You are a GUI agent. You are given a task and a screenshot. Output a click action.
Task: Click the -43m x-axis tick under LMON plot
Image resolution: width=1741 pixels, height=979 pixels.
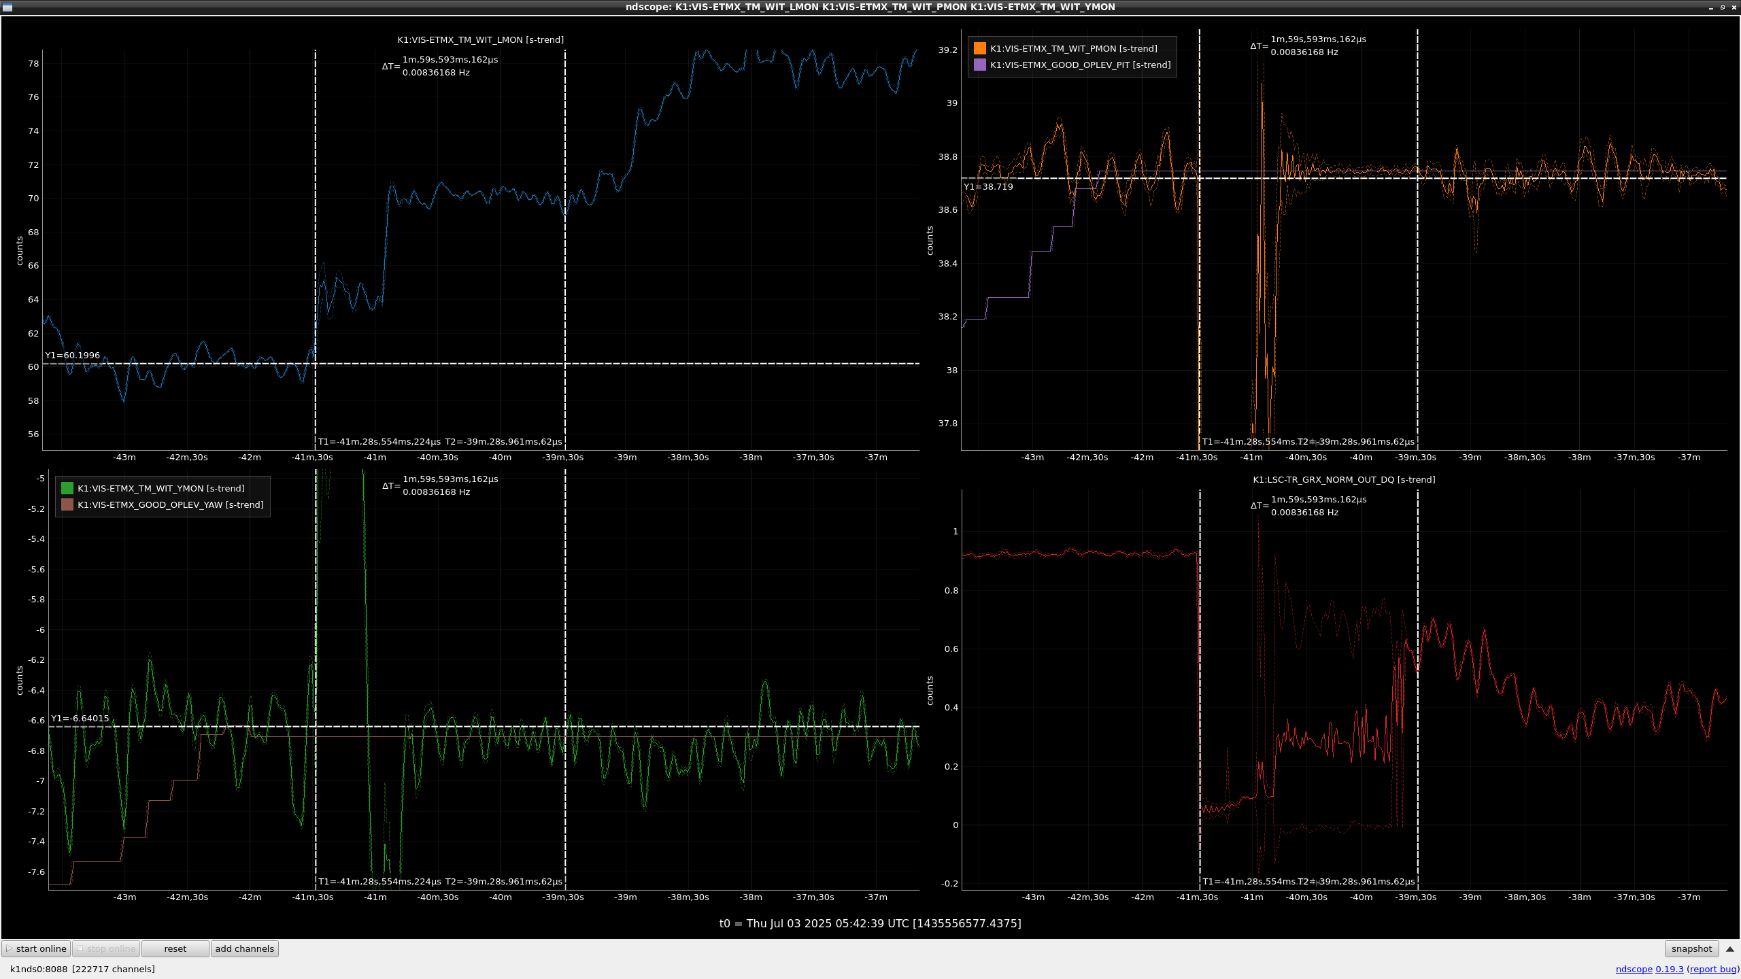124,457
